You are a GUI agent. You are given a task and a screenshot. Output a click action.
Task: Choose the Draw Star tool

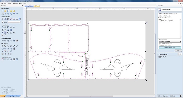(x=14, y=27)
